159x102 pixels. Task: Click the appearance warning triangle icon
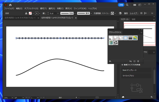26,13
